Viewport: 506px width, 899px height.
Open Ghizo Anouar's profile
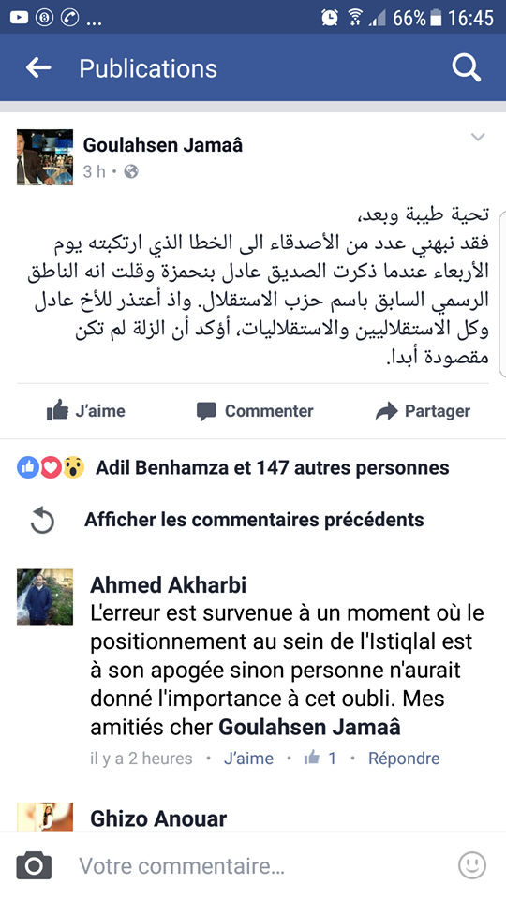tap(158, 818)
